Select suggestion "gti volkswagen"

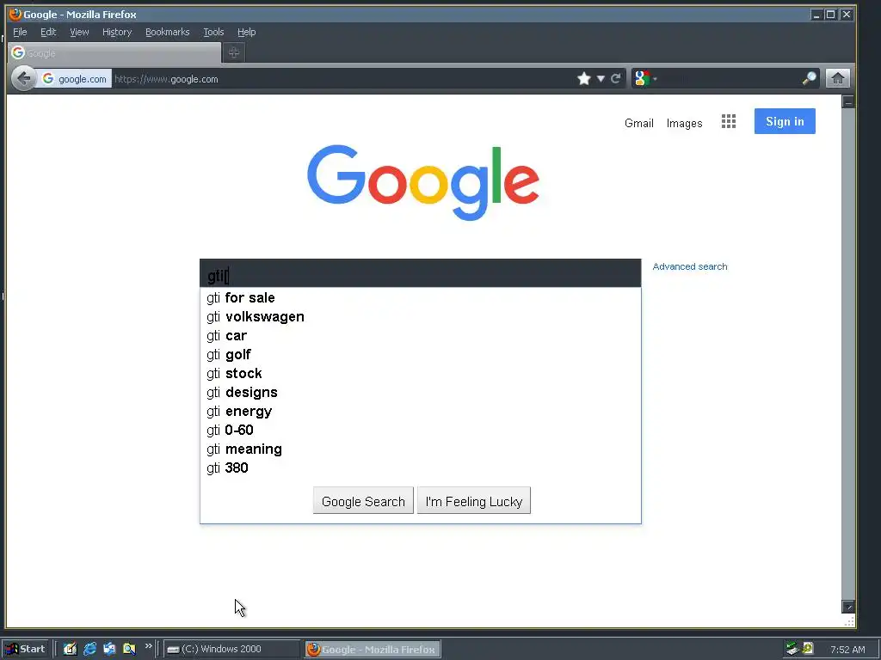420,316
